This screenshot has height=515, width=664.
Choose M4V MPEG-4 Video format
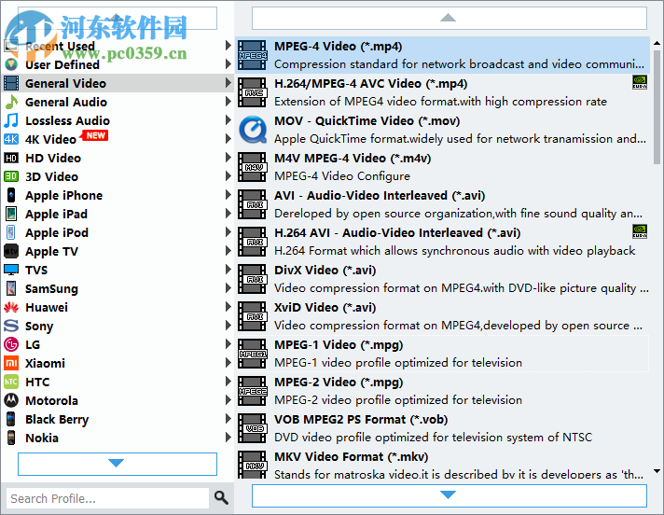443,167
